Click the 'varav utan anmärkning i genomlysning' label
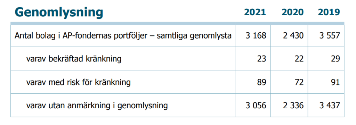356x125 pixels. (97, 106)
